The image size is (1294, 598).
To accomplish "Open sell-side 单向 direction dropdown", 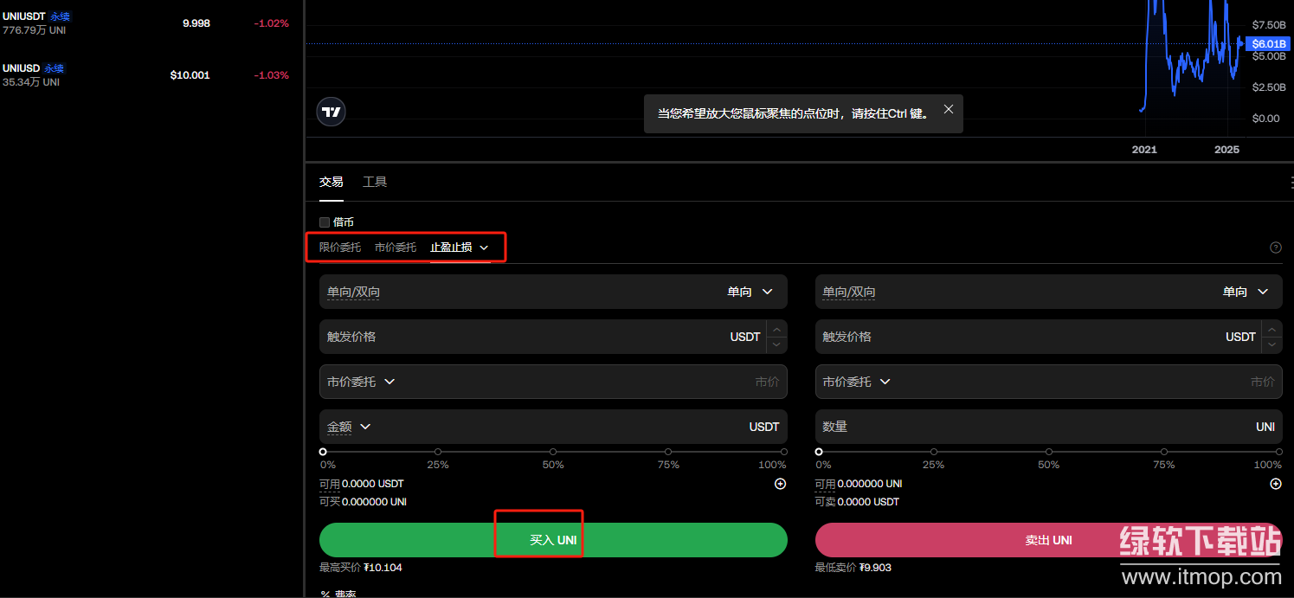I will pos(1245,292).
